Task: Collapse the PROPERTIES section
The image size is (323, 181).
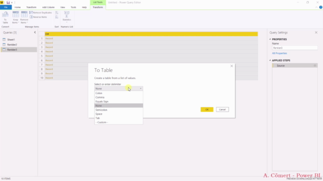Action: tap(270, 39)
